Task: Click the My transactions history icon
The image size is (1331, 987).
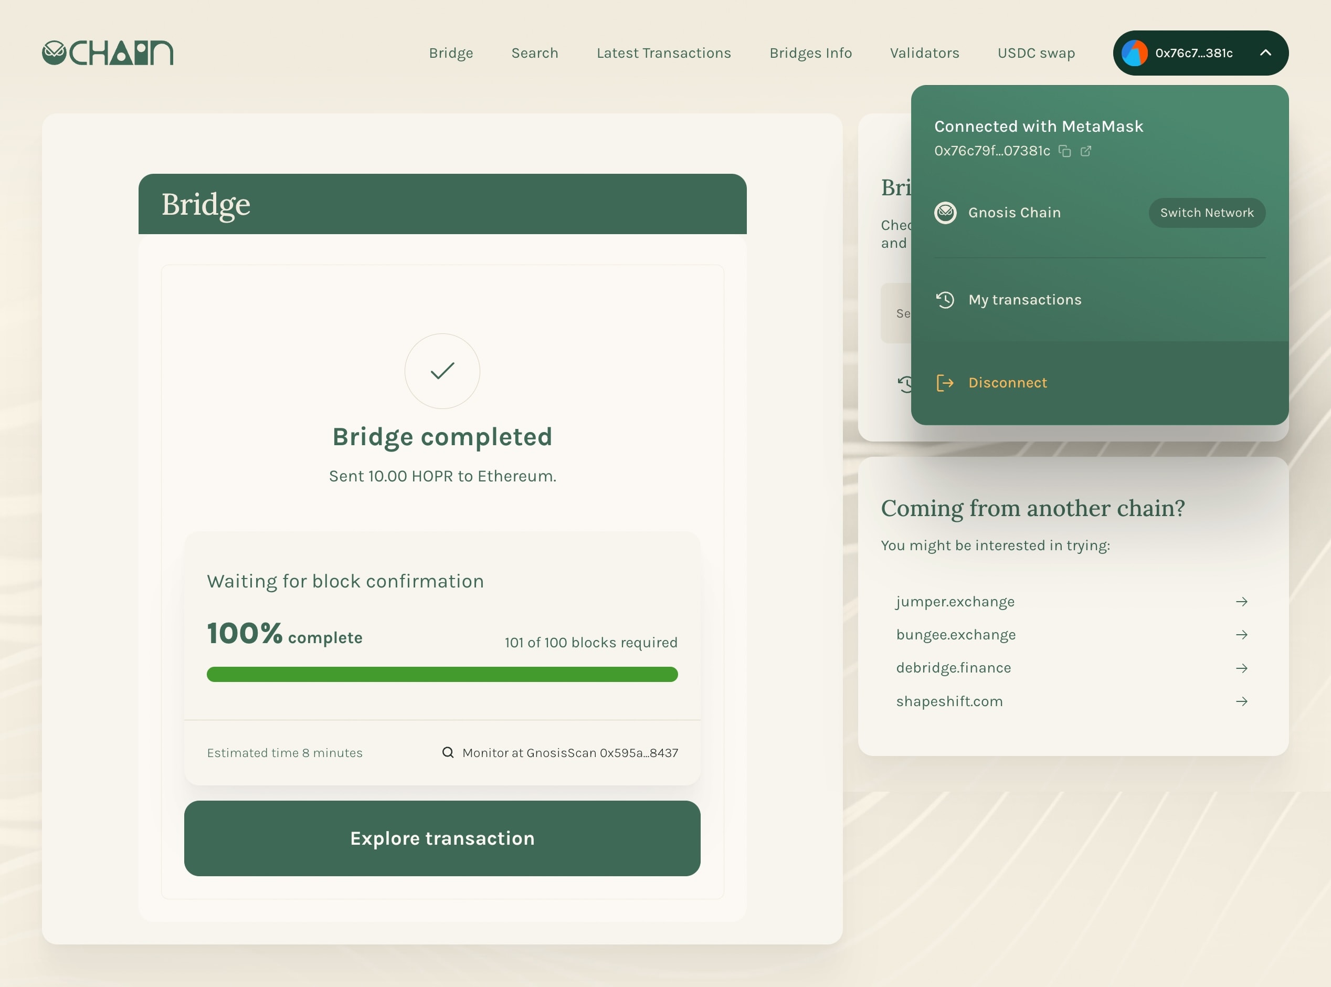Action: [x=945, y=300]
